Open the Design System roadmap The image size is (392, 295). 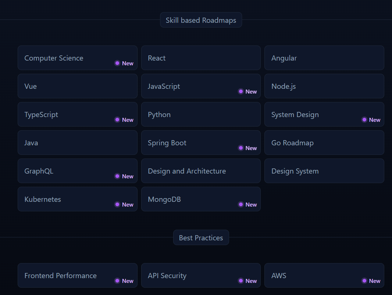(x=324, y=171)
